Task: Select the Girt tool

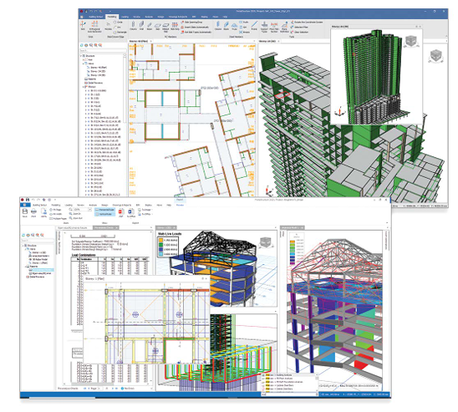Action: click(x=243, y=27)
